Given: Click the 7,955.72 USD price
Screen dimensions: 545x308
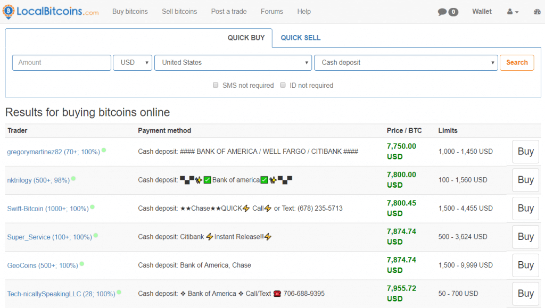Looking at the screenshot, I should 401,294.
